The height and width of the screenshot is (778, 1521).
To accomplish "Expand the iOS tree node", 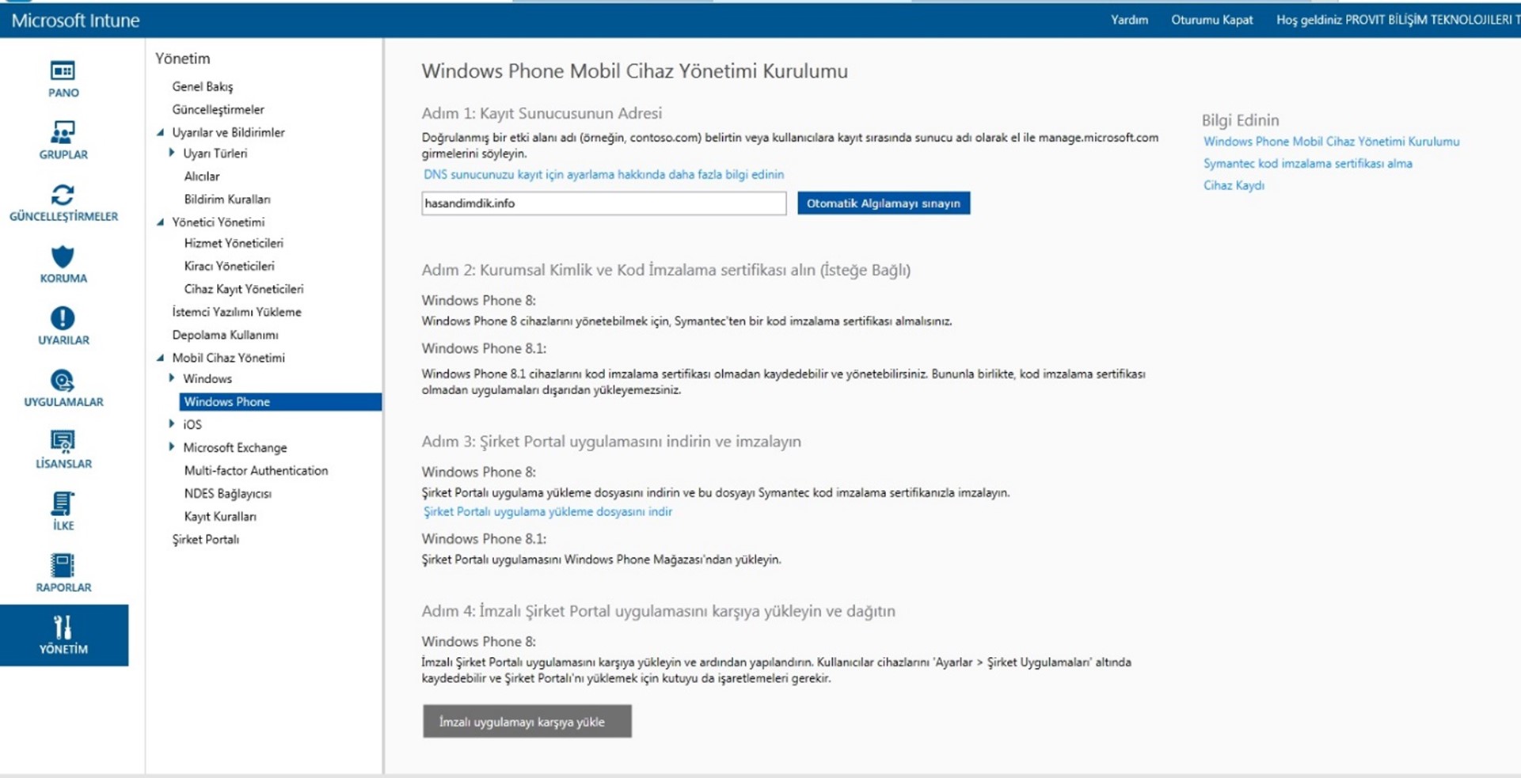I will pos(172,424).
